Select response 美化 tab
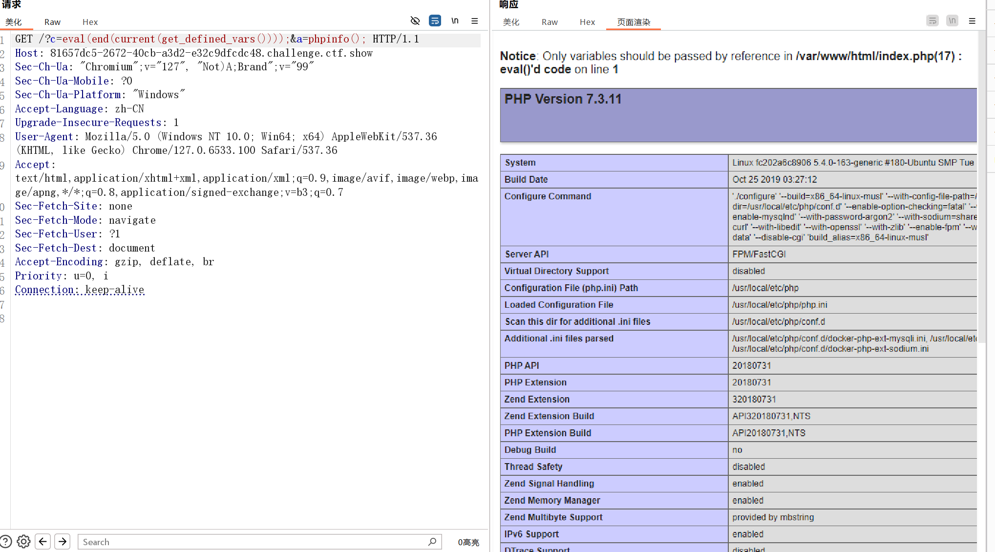This screenshot has height=552, width=995. point(511,22)
